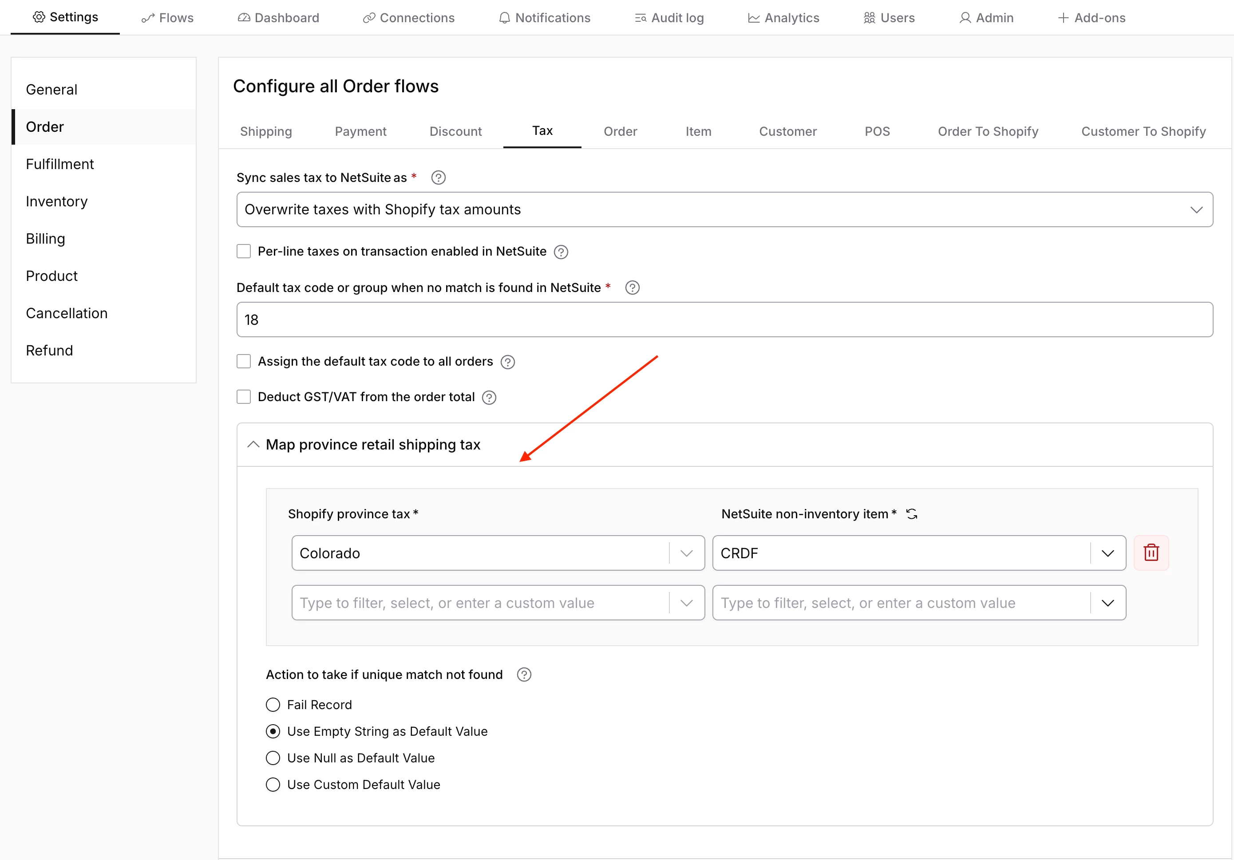1234x860 pixels.
Task: Delete the Colorado mapping row with trash icon
Action: [x=1151, y=553]
